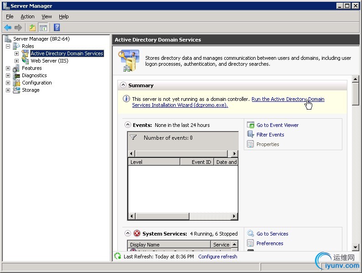Select Server Manager (8R2-64) root label
Image resolution: width=362 pixels, height=273 pixels.
(x=42, y=39)
